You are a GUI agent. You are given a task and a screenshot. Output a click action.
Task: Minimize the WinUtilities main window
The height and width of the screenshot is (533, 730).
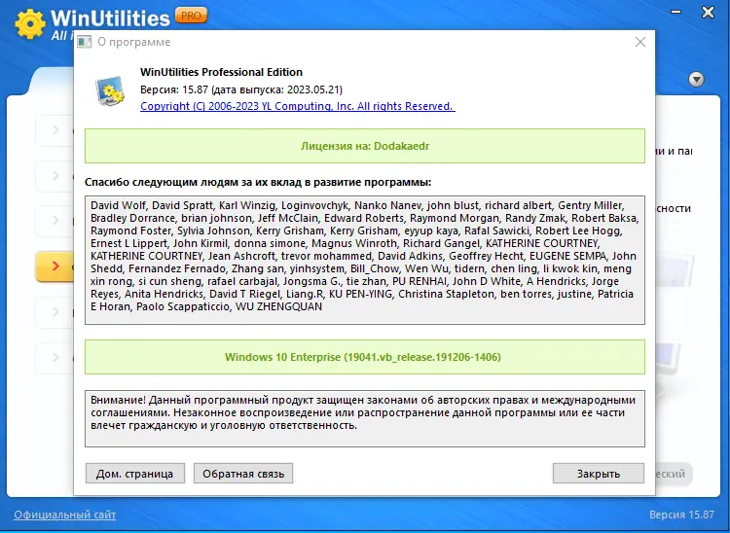pyautogui.click(x=675, y=12)
